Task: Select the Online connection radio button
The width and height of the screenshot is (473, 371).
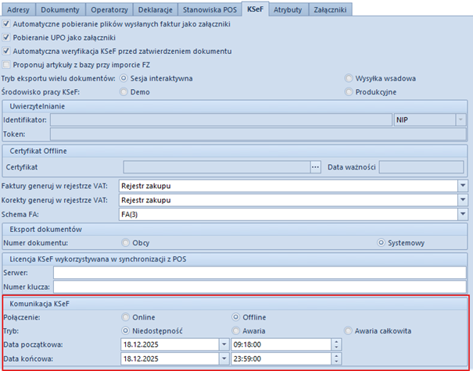Action: tap(126, 317)
